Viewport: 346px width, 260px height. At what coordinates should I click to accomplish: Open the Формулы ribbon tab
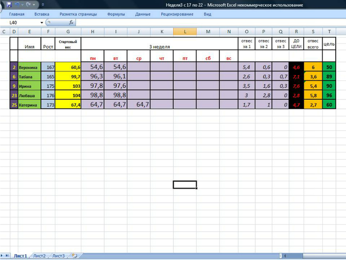pos(116,14)
